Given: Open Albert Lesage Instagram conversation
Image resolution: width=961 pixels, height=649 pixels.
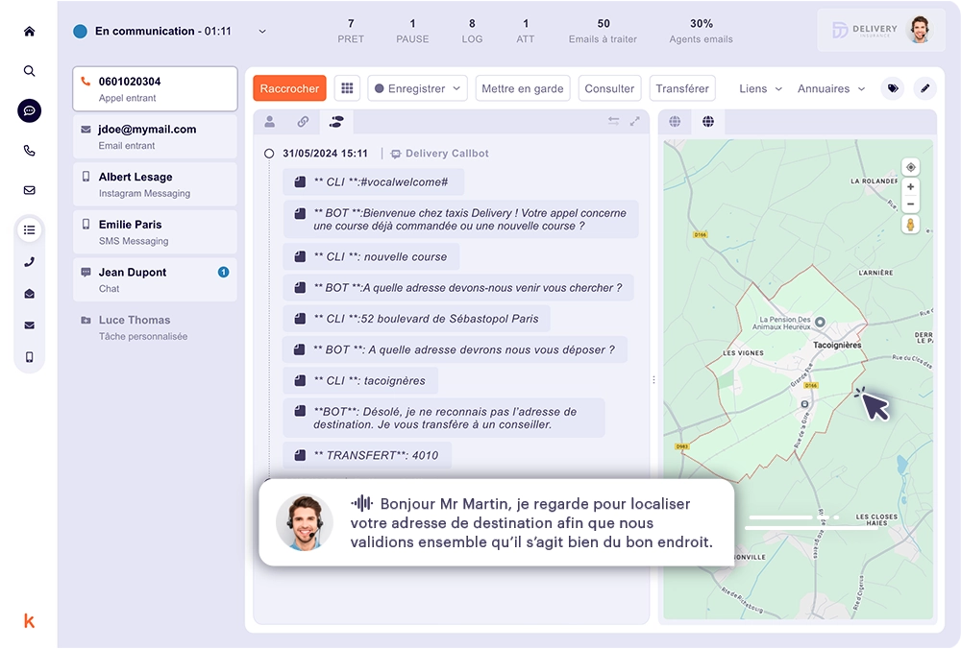Looking at the screenshot, I should coord(155,184).
